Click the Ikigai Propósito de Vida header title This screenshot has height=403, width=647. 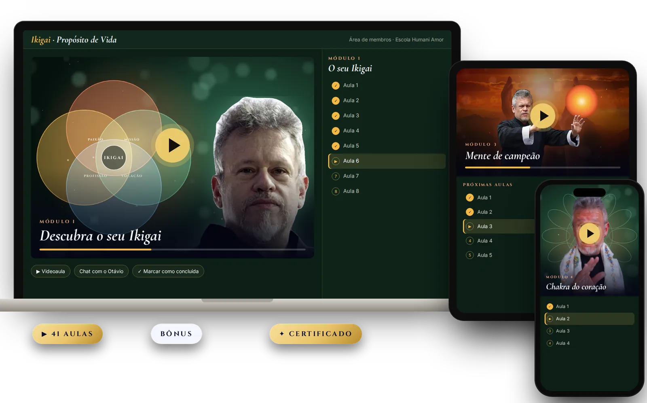(74, 40)
